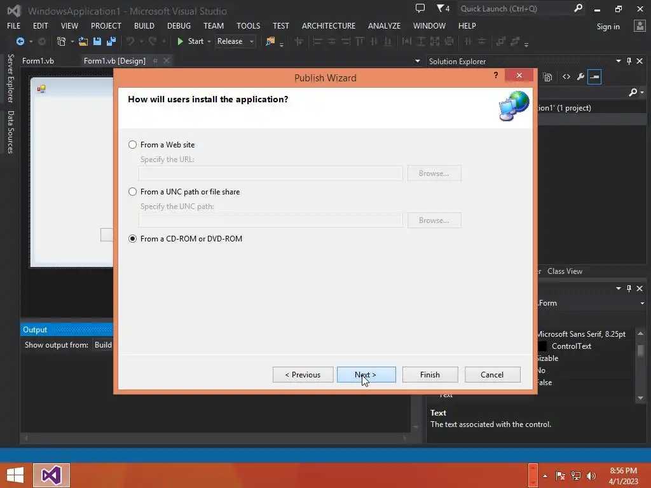The width and height of the screenshot is (651, 488).
Task: Click the < Previous button
Action: [303, 375]
